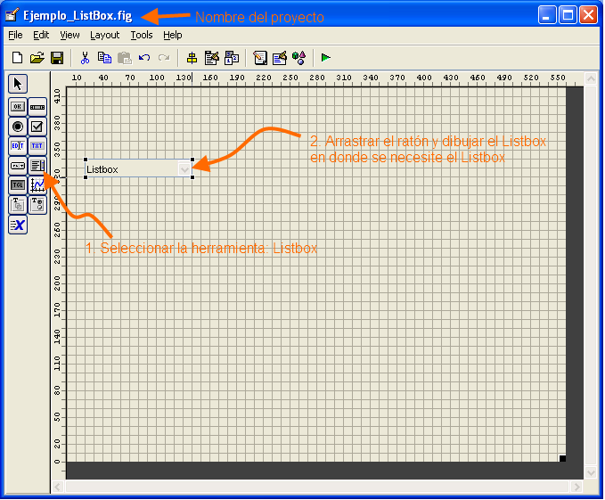Click the vertical scrollbar down arrow
This screenshot has width=605, height=500.
(591, 472)
